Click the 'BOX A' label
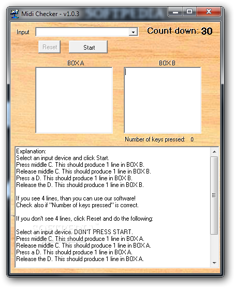Image resolution: width=235 pixels, height=288 pixels. [x=76, y=63]
